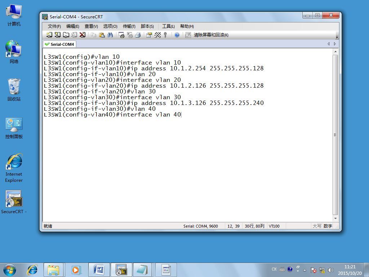369x277 pixels.
Task: Open Windows Explorer folder taskbar icon
Action: pyautogui.click(x=53, y=270)
